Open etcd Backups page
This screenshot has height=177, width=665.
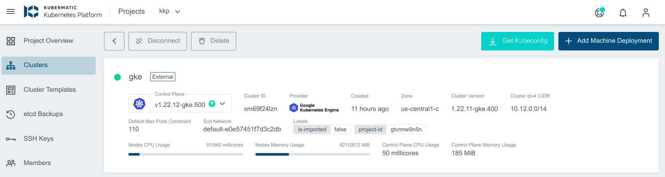point(43,114)
